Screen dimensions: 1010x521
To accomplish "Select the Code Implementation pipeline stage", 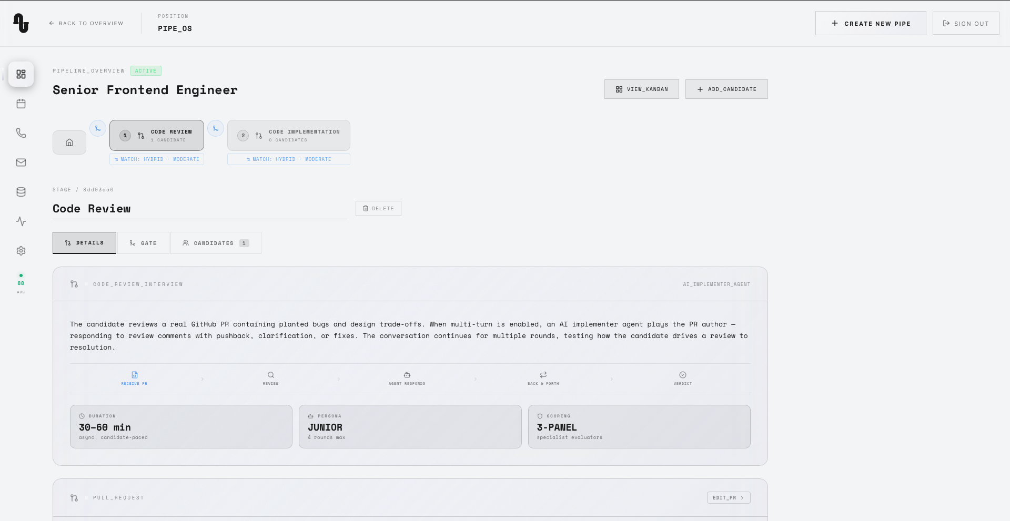I will click(x=289, y=136).
